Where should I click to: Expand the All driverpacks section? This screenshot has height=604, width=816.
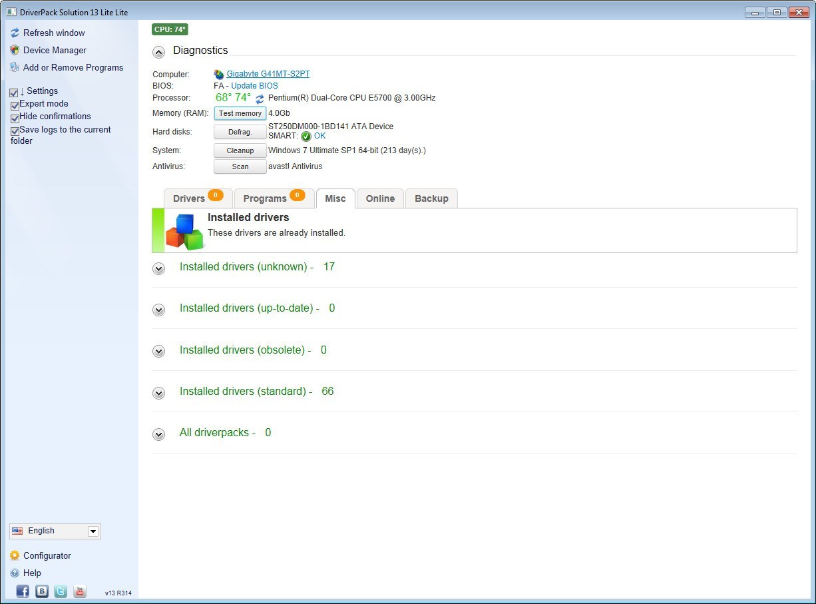point(158,434)
